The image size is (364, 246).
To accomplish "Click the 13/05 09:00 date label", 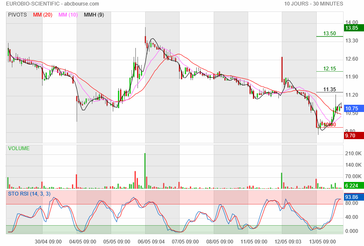I will 322,242.
